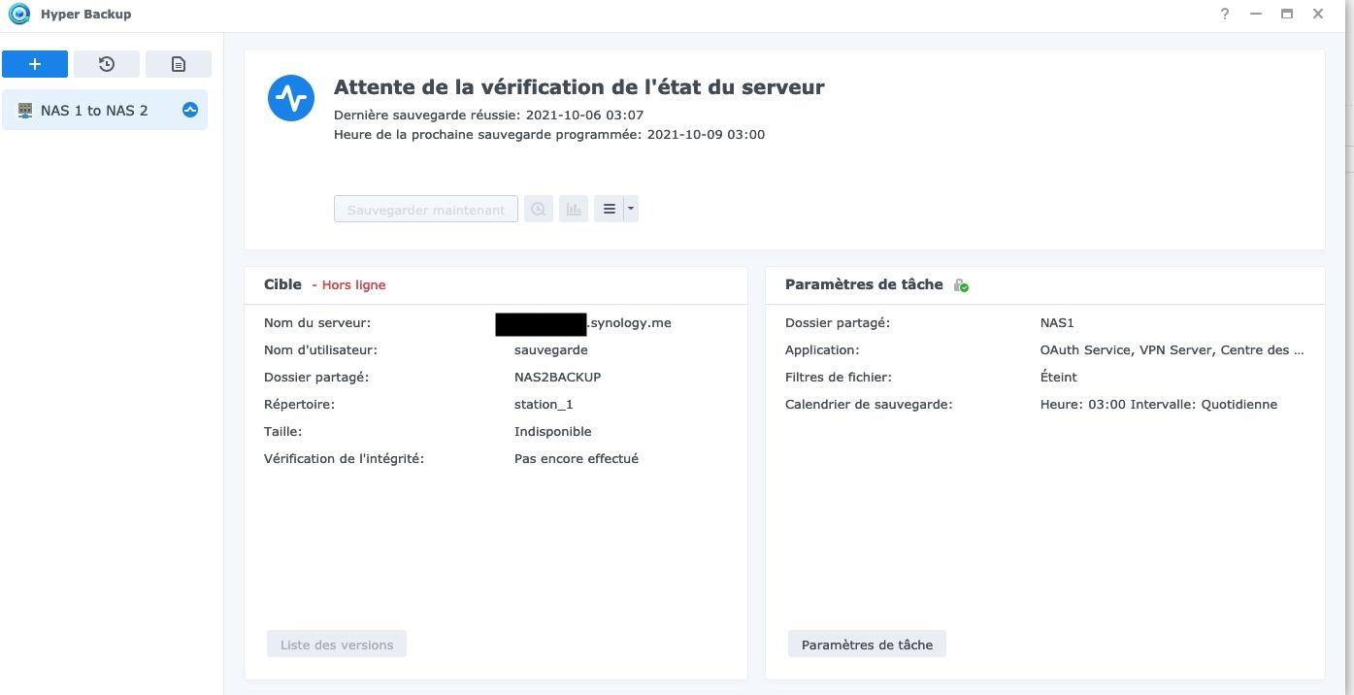
Task: Click the Hors ligne status label
Action: (353, 285)
